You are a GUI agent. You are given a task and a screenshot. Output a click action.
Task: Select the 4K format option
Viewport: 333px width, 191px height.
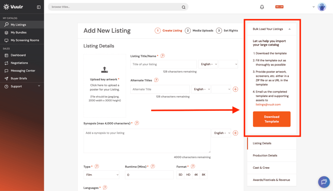[x=196, y=175]
